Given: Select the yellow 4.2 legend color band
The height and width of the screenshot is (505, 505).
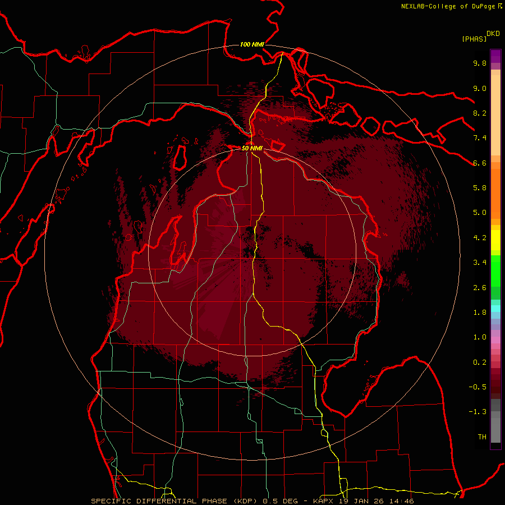Looking at the screenshot, I should click(x=495, y=240).
